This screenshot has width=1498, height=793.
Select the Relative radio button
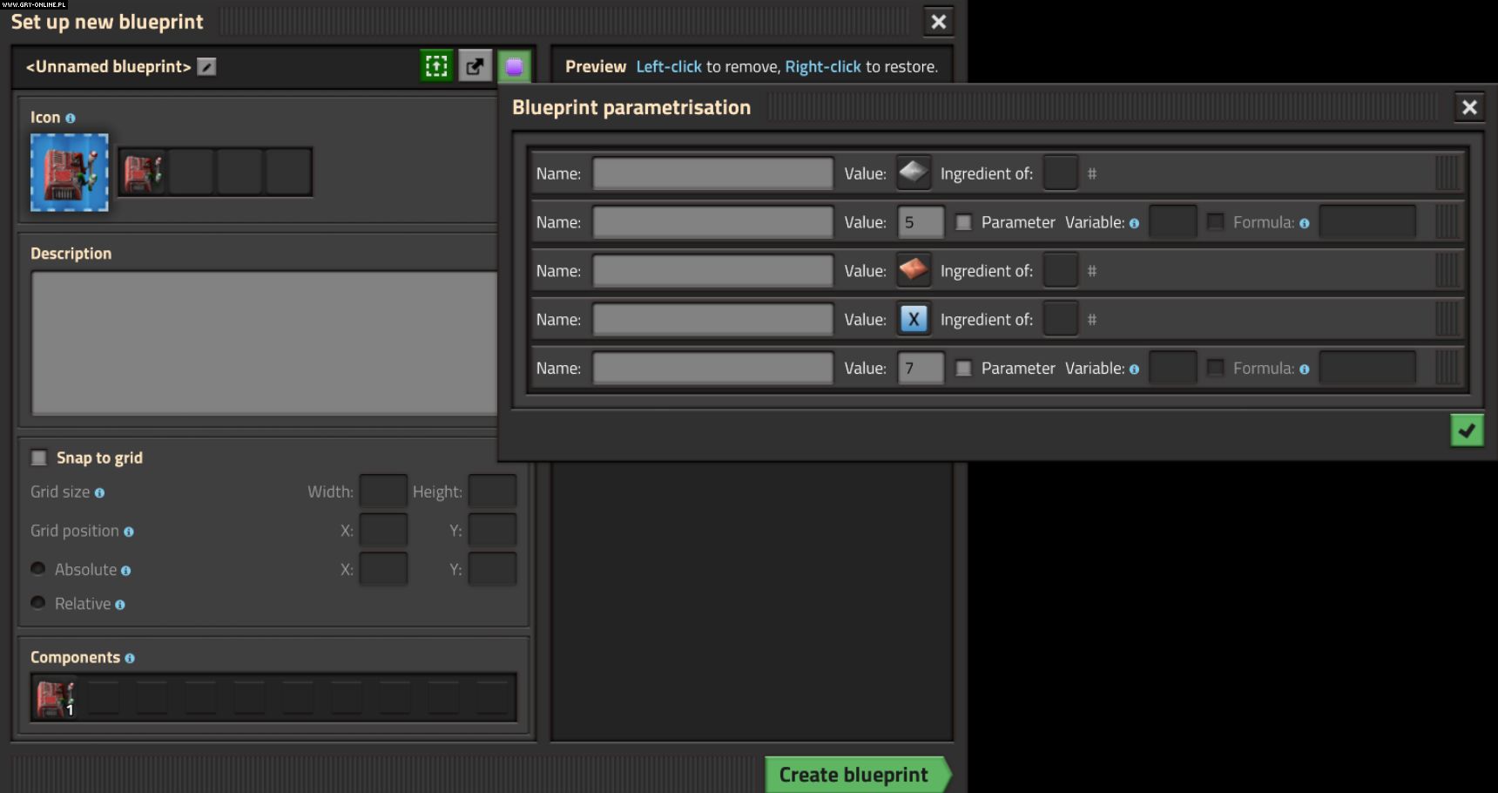(x=38, y=603)
